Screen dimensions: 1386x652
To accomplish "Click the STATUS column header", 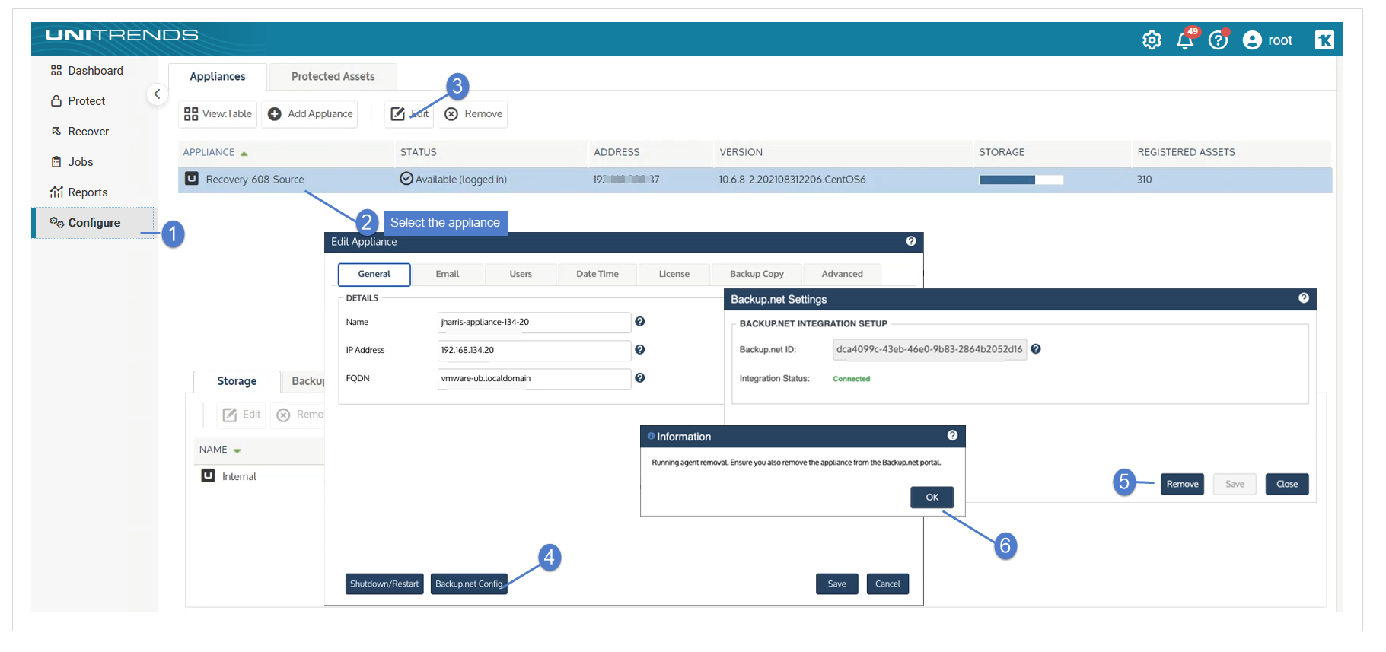I will [x=419, y=152].
